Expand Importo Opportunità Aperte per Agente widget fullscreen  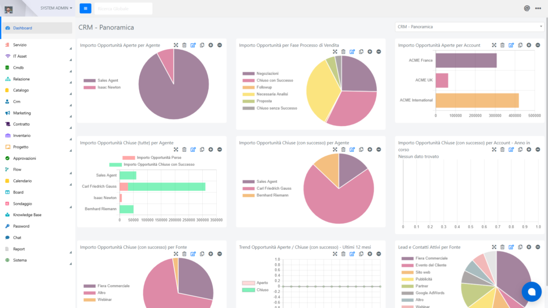click(176, 45)
